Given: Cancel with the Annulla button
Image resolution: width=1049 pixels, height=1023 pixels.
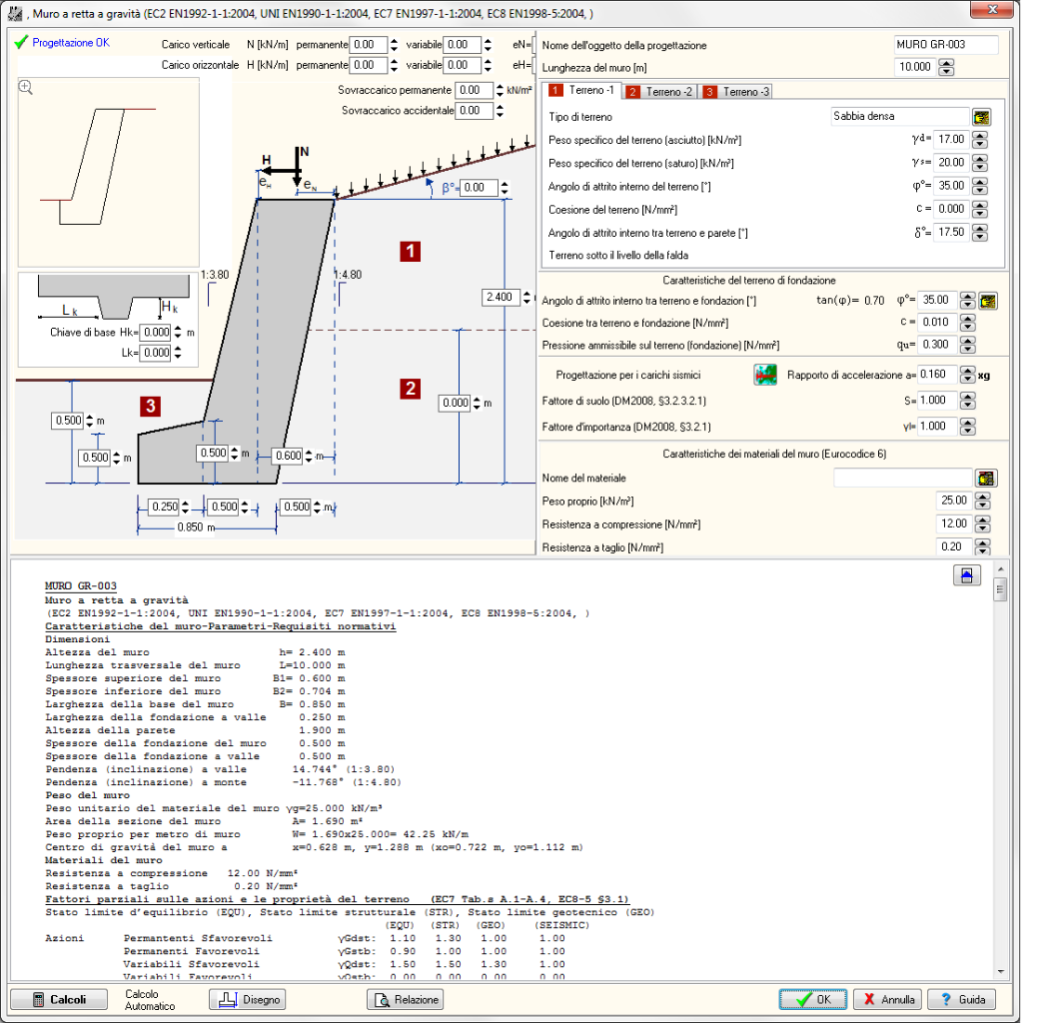Looking at the screenshot, I should click(888, 1000).
